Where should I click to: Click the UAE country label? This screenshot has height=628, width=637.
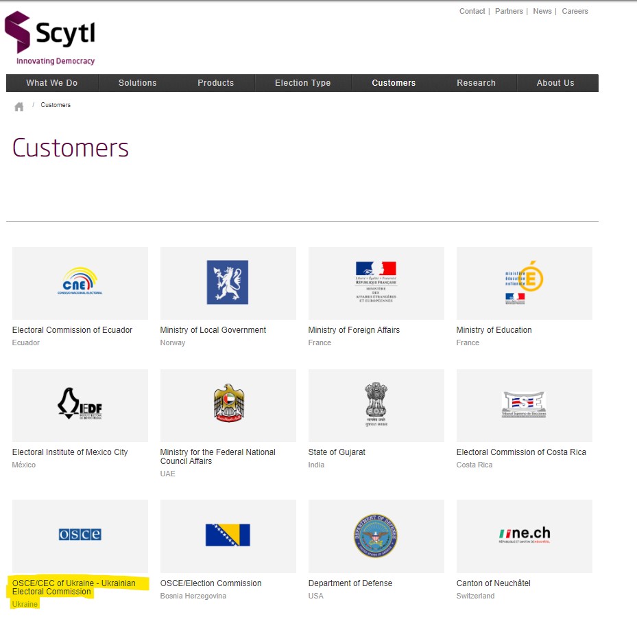pyautogui.click(x=168, y=474)
